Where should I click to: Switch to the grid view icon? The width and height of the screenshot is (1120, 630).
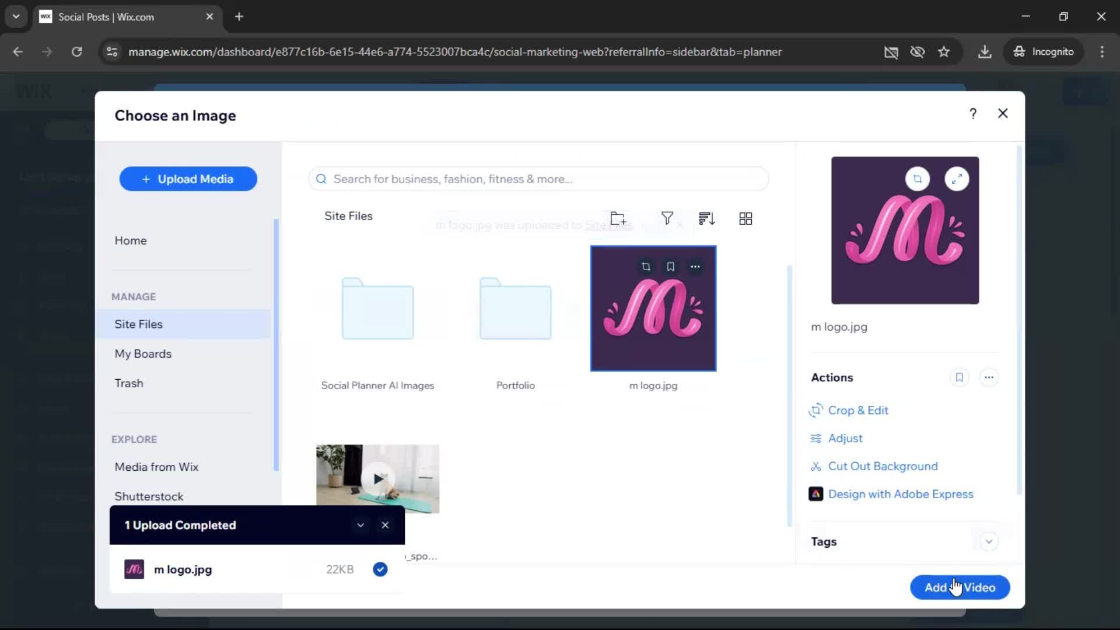coord(745,219)
